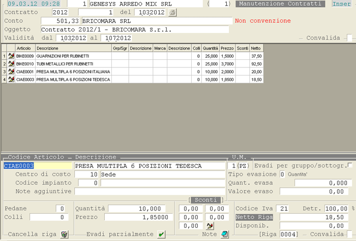Enable Evadi per gruppo/sottogr. checkbox
This screenshot has height=241, width=356.
[350, 165]
